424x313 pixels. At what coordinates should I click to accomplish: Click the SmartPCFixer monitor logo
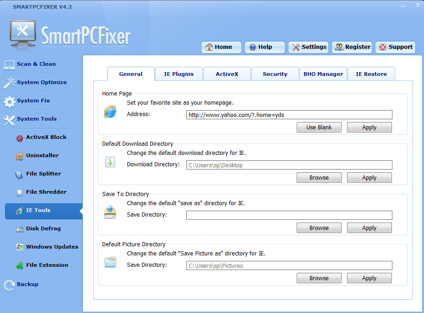click(x=23, y=35)
